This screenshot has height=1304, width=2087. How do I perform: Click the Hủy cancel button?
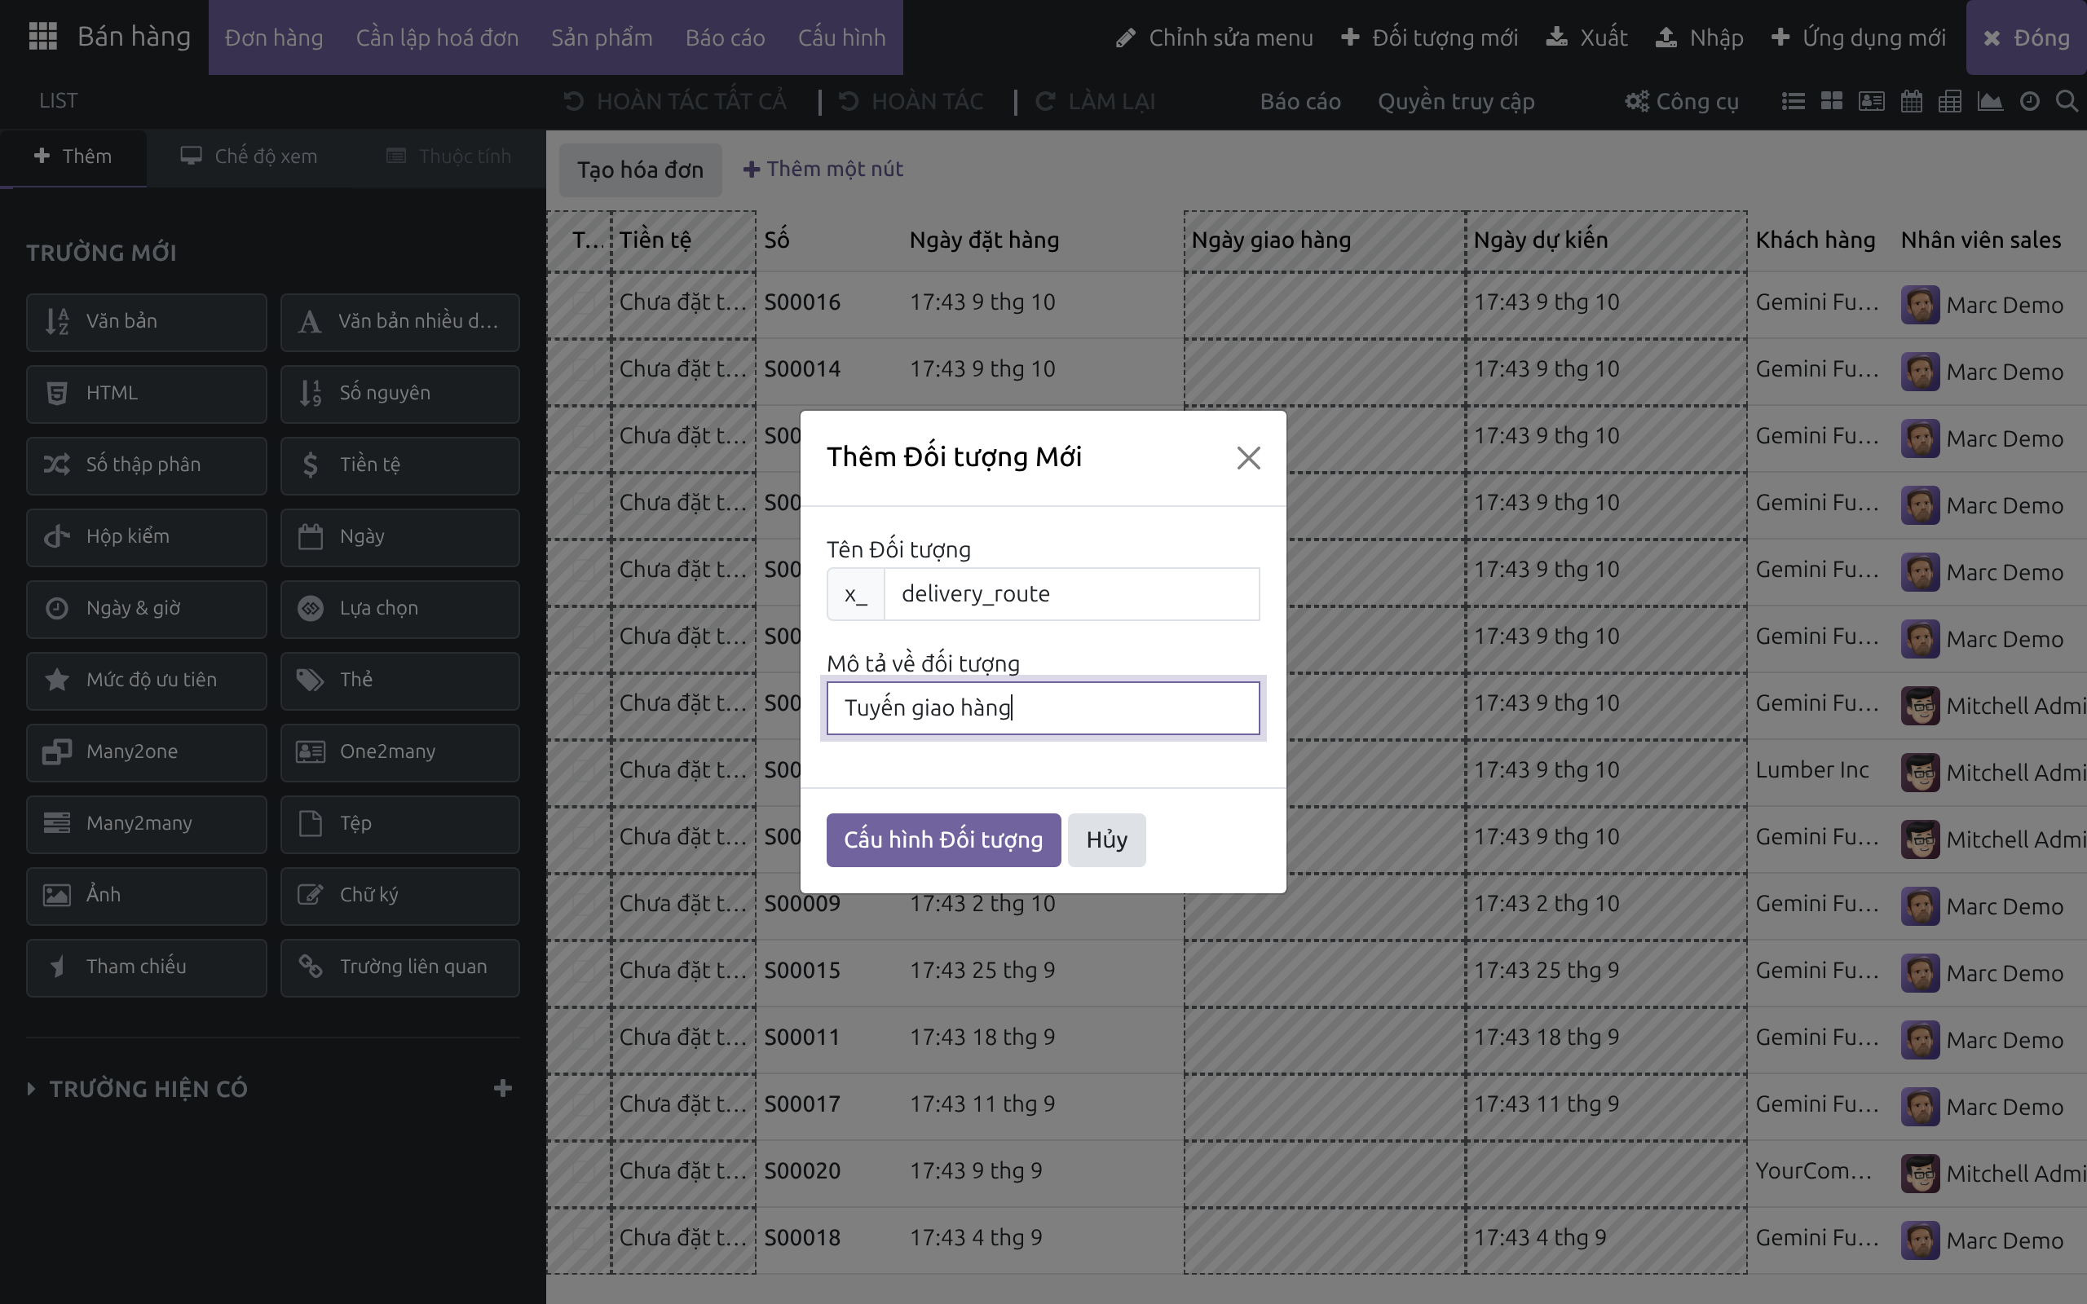coord(1106,839)
